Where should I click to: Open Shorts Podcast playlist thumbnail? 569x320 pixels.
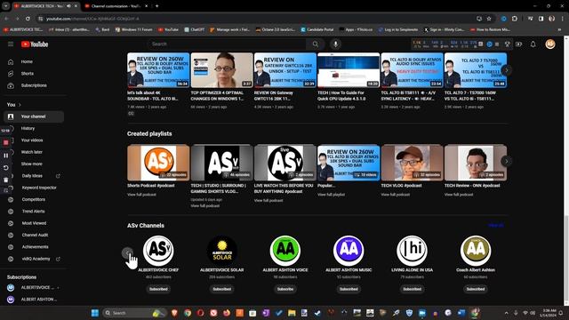point(158,163)
